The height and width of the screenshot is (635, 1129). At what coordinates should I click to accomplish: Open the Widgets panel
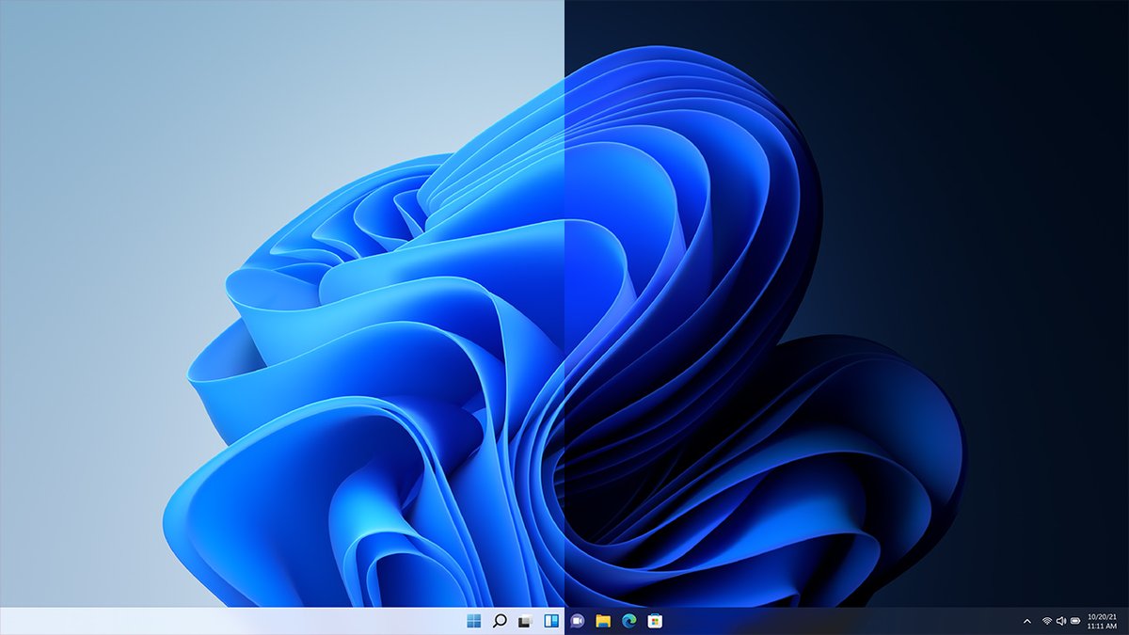[551, 621]
